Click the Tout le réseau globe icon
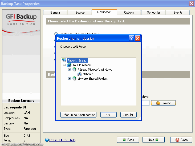The width and height of the screenshot is (195, 146). click(x=69, y=65)
